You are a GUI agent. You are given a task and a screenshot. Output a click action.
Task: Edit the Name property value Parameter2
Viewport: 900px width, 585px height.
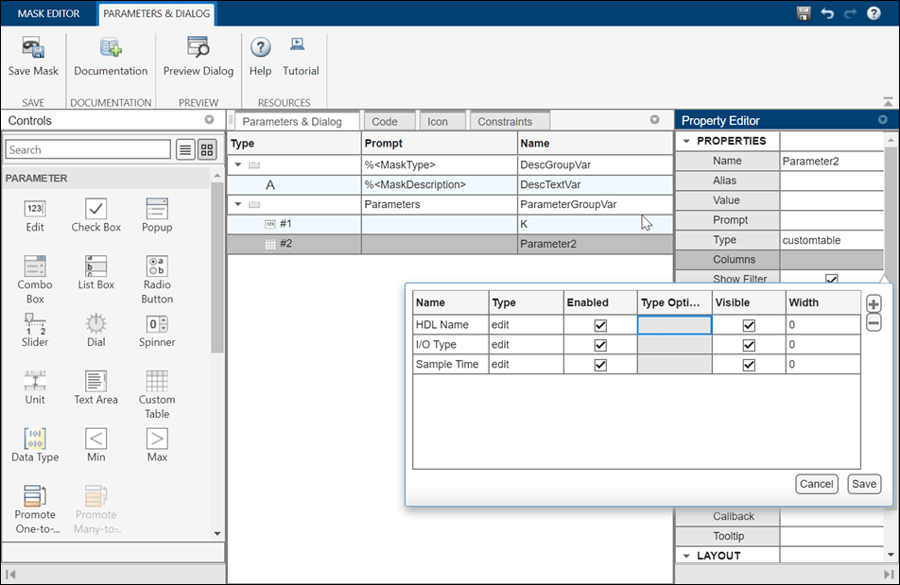[x=831, y=162]
